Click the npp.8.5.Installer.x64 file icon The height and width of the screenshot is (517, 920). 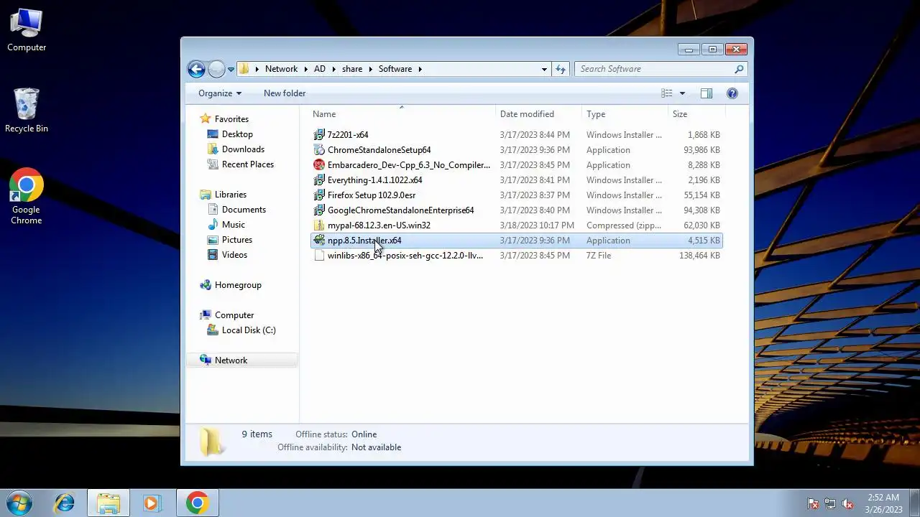319,241
